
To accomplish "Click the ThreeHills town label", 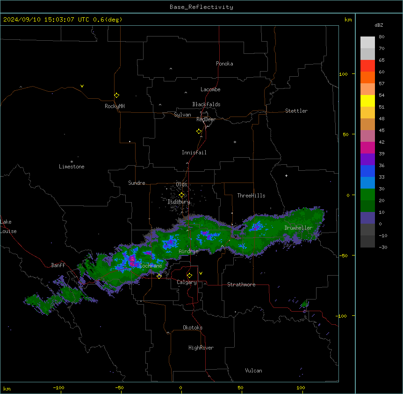I will [x=251, y=196].
